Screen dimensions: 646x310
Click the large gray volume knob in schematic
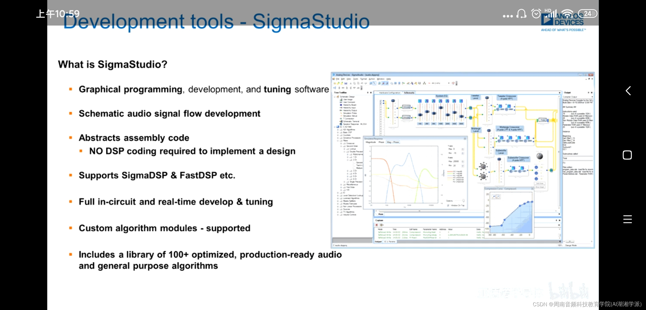(x=540, y=156)
